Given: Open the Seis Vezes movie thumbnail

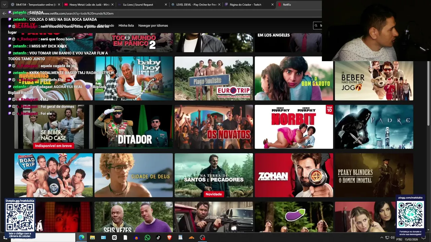Looking at the screenshot, I should point(134,217).
